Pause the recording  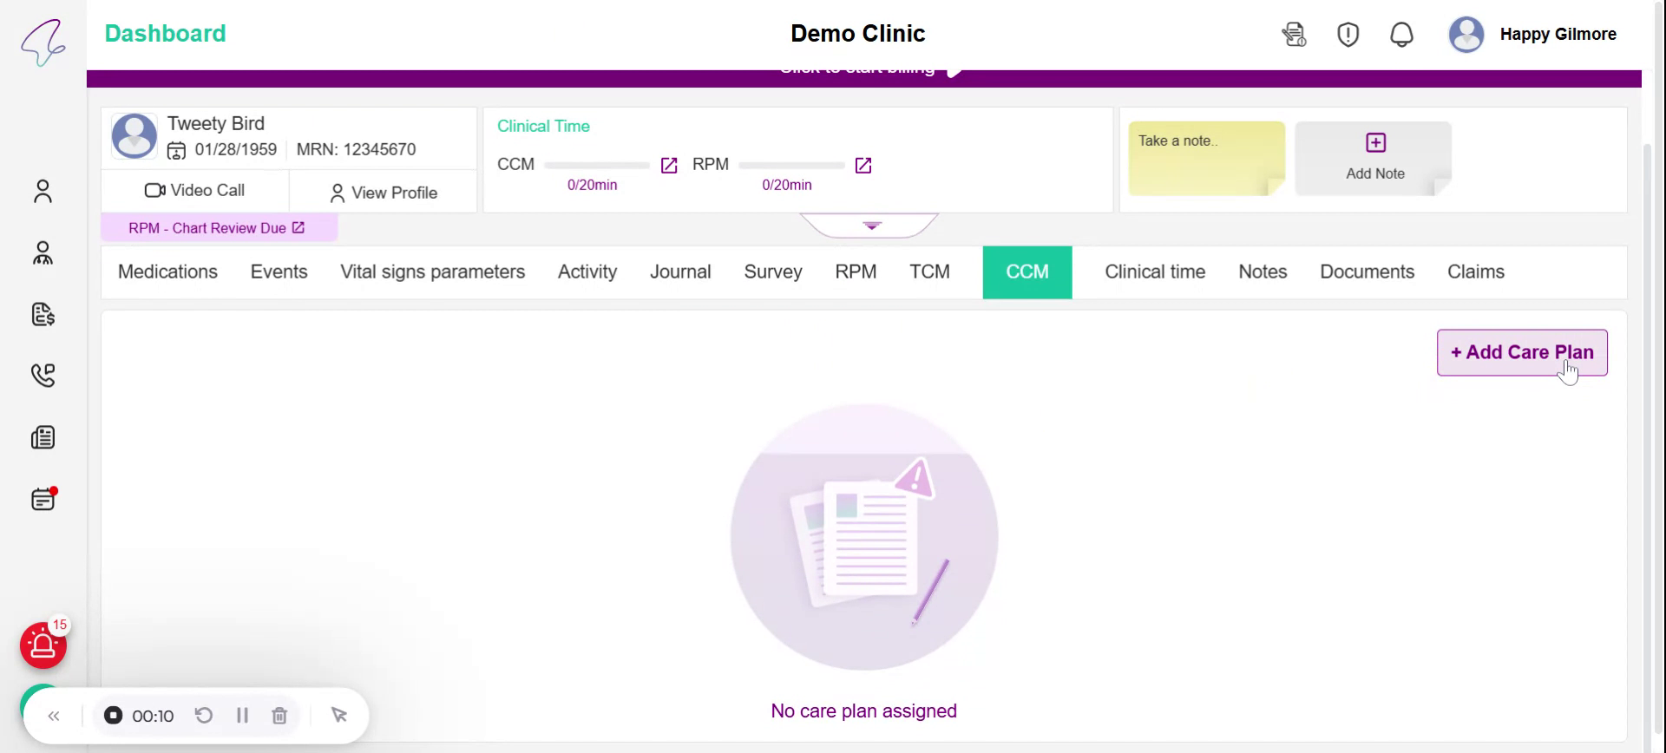[x=242, y=715]
